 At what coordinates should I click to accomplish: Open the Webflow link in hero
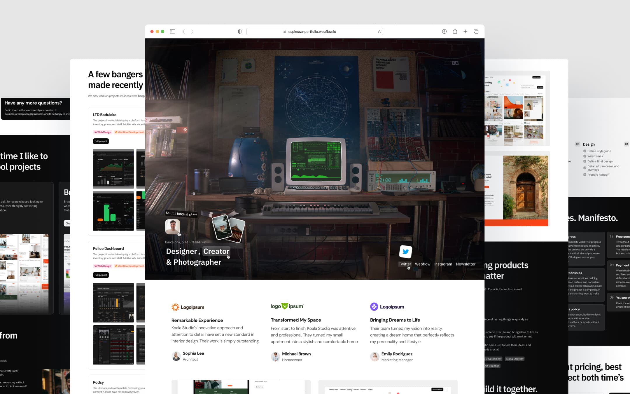pos(423,264)
